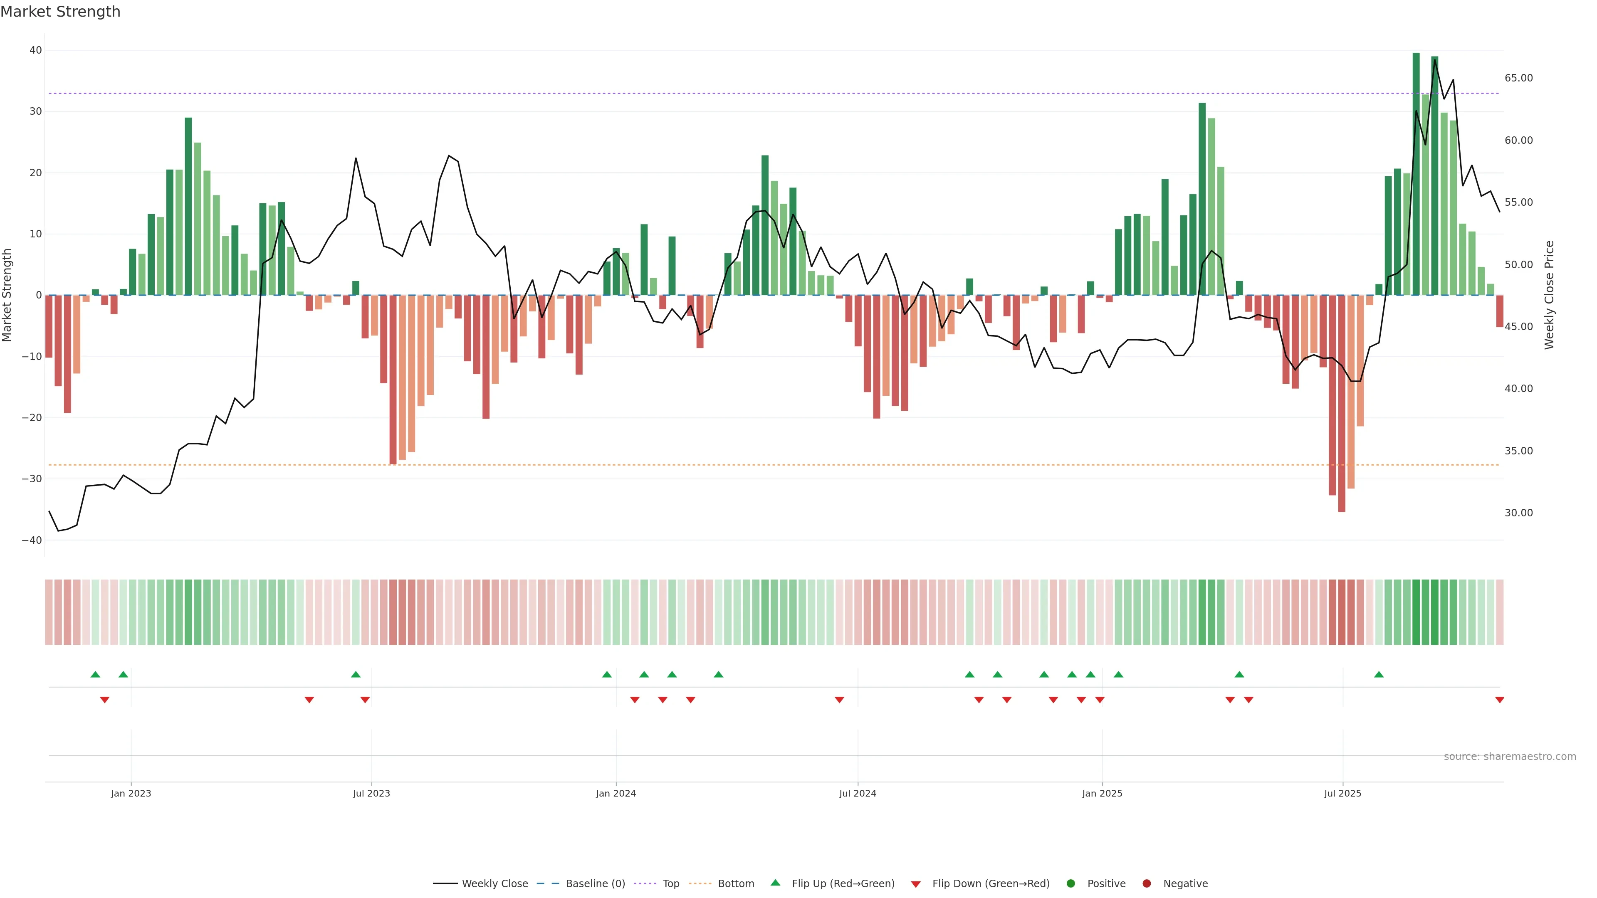Click the Jul 2025 x-axis label

[1342, 793]
